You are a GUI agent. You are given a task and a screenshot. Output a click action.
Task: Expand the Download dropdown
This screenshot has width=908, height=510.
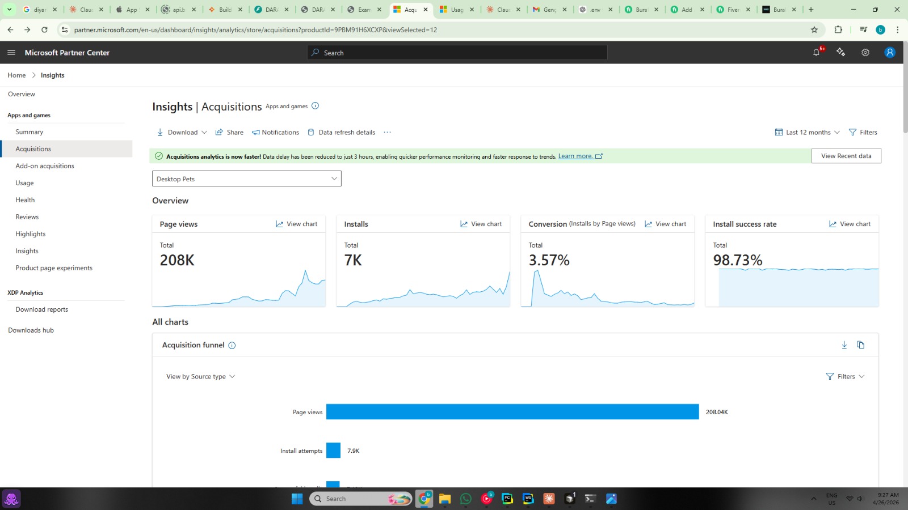point(182,133)
